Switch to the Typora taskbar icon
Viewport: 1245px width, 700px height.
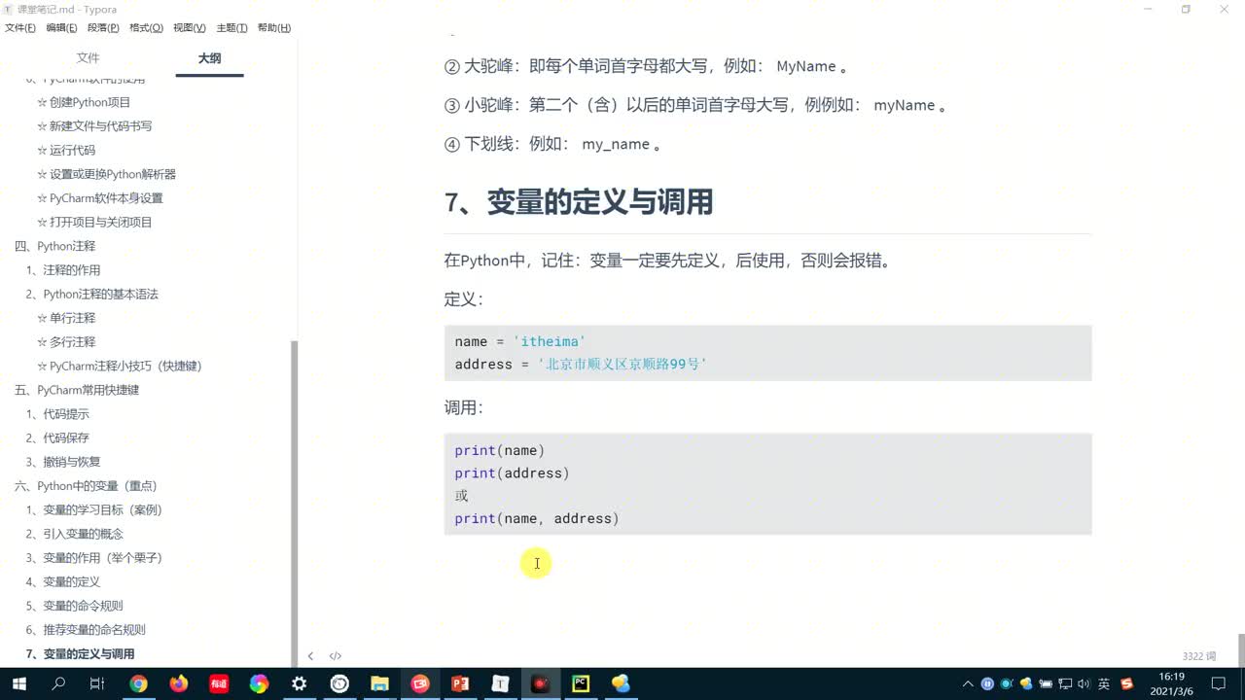(500, 683)
